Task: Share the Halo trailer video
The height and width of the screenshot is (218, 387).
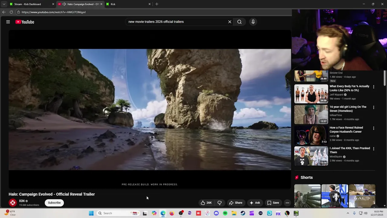Action: point(236,203)
